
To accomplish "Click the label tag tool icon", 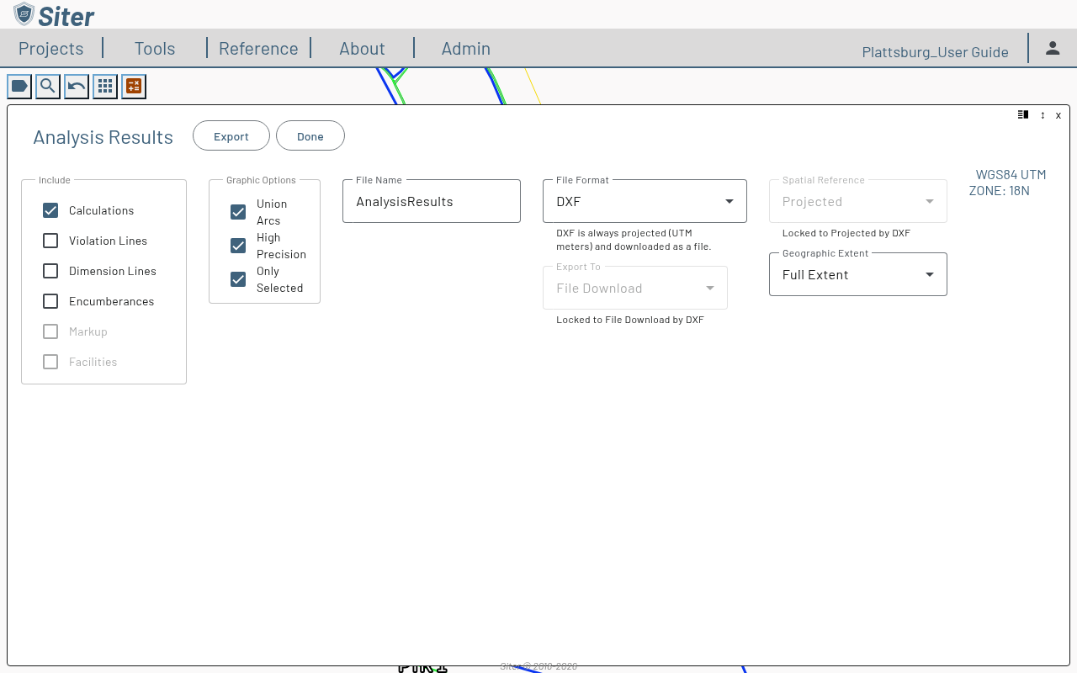I will tap(19, 86).
